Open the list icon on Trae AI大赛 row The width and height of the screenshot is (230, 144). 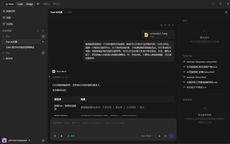pos(43,42)
